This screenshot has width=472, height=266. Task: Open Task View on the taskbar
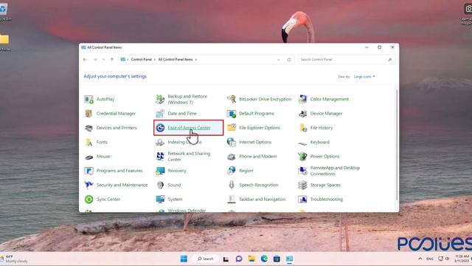(226, 259)
